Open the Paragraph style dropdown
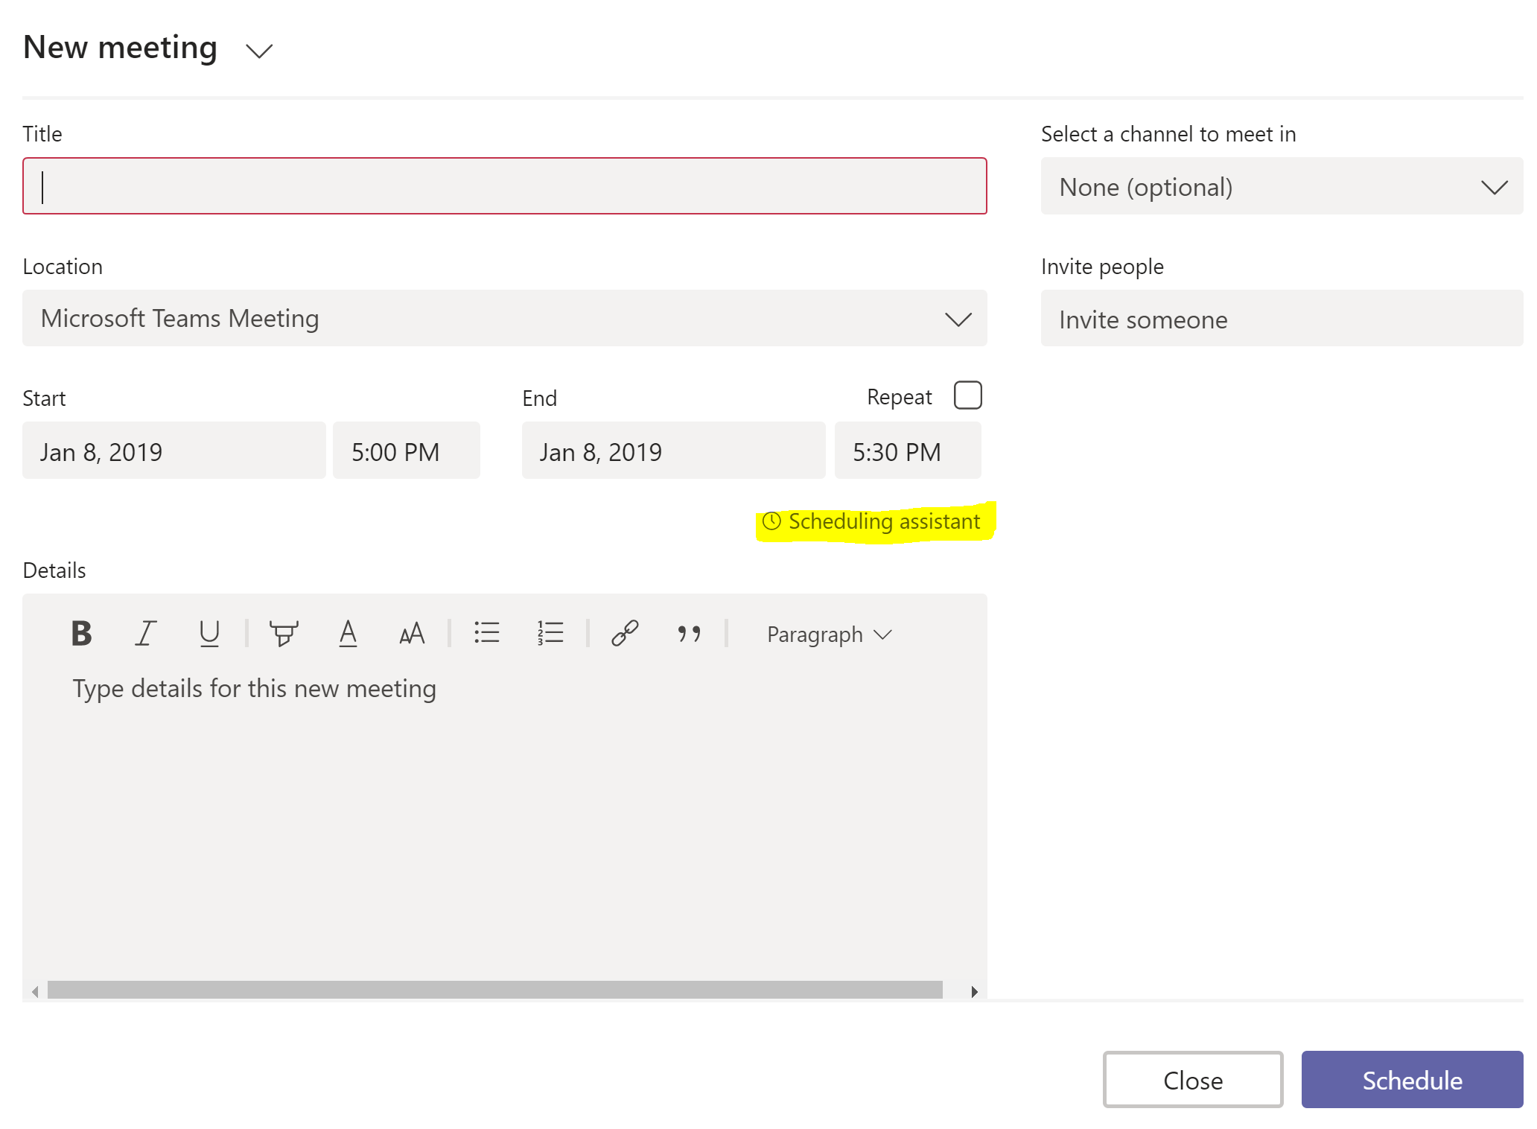 click(827, 634)
